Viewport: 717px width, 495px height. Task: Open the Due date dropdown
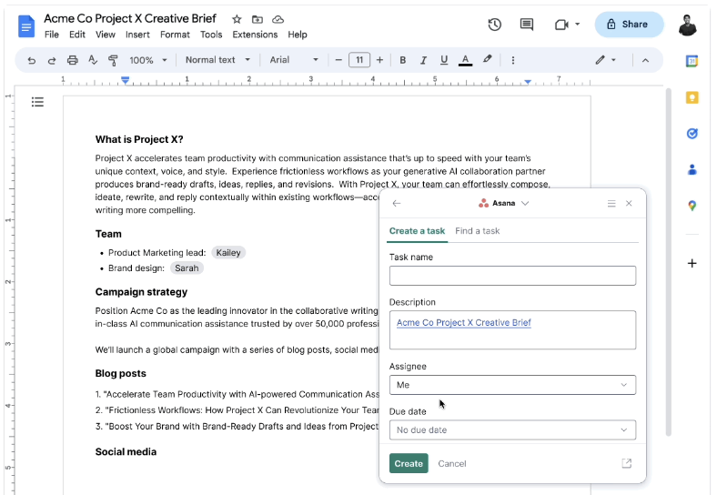(x=512, y=430)
